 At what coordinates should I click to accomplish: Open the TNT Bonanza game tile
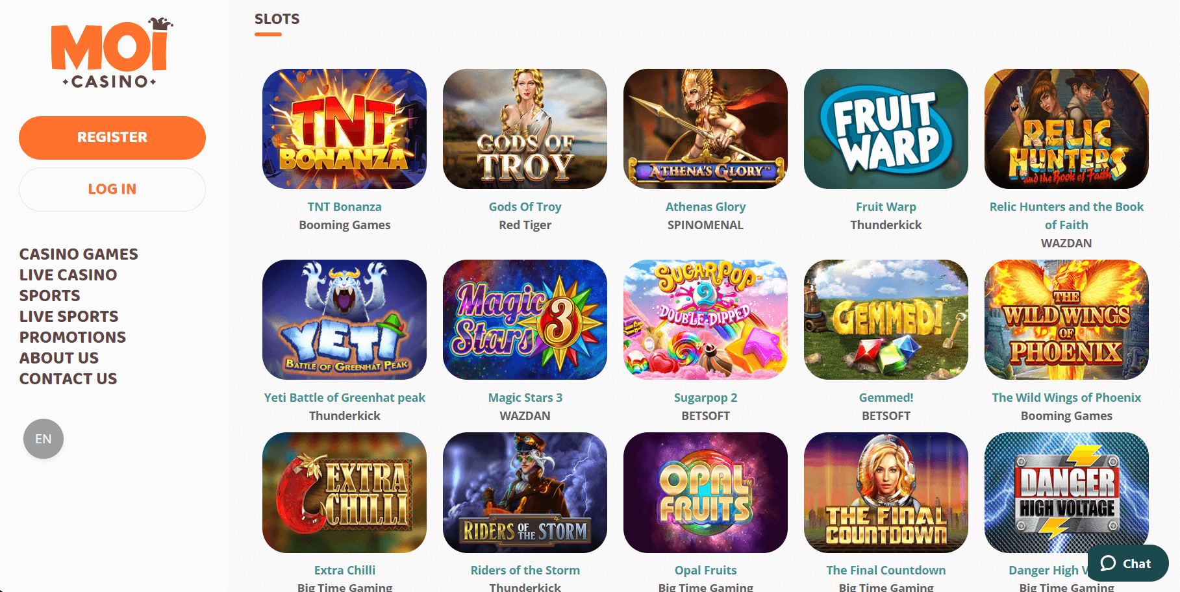344,129
